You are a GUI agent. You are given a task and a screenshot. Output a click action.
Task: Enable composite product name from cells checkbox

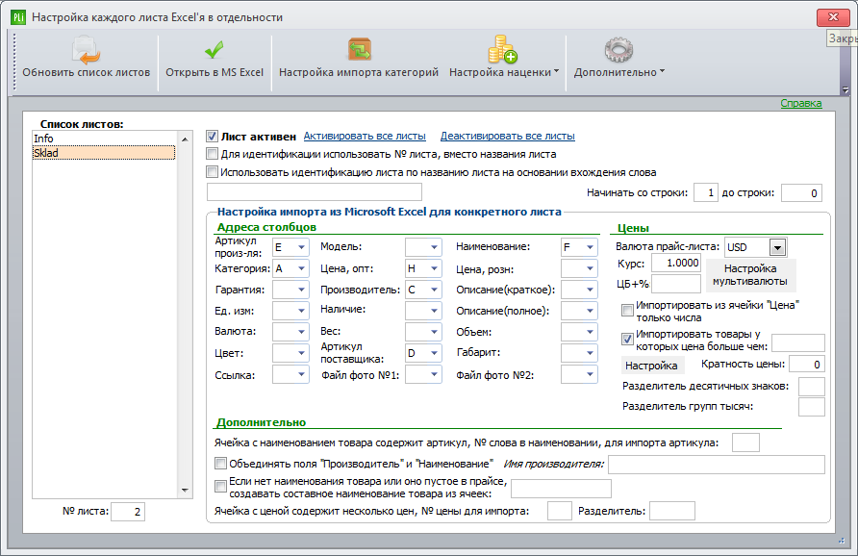click(x=220, y=486)
